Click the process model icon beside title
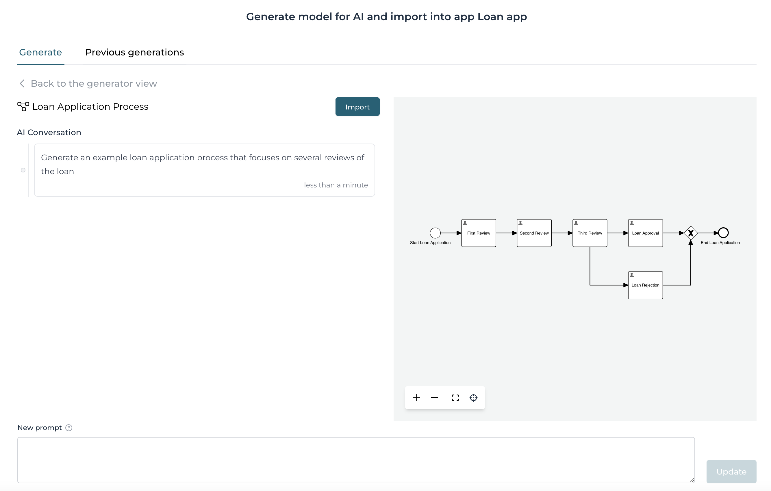771x491 pixels. (23, 107)
